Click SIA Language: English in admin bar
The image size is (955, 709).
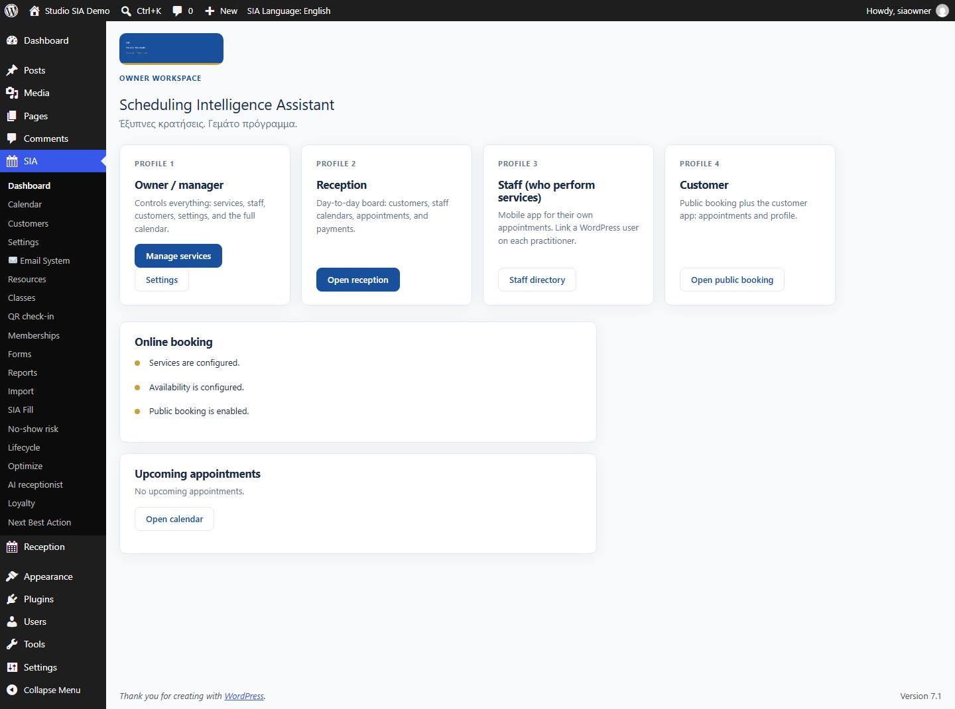tap(288, 11)
